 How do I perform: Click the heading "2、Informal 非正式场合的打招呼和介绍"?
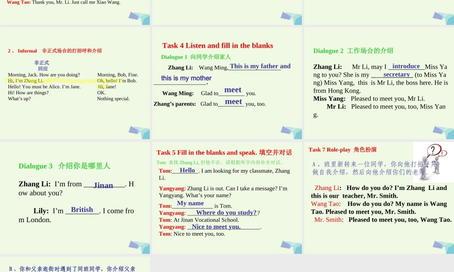click(55, 51)
